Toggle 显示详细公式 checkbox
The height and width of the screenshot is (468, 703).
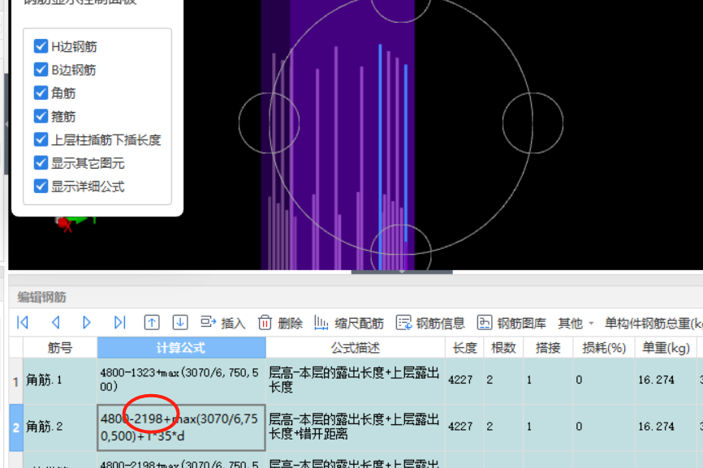coord(41,186)
